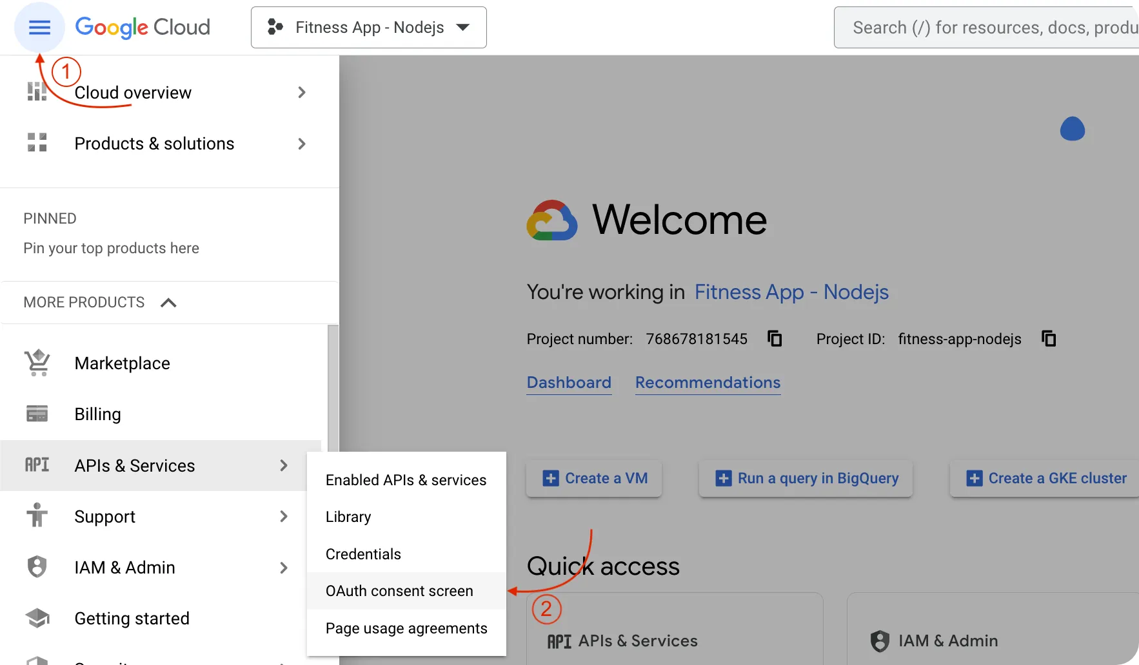Click the plus icon on Run a query

pos(724,478)
